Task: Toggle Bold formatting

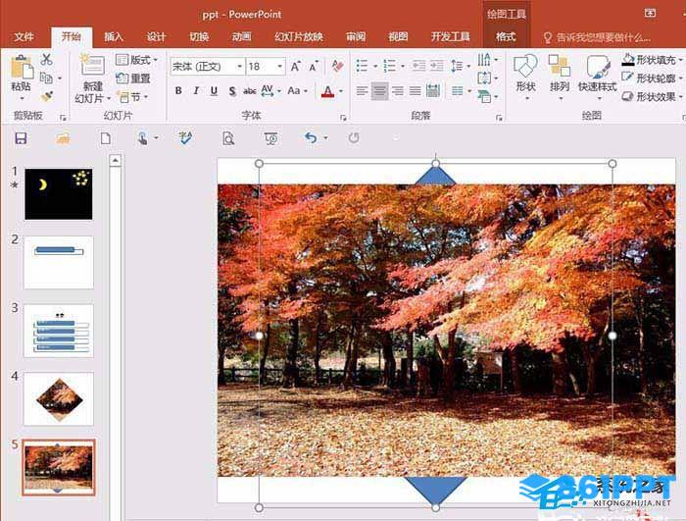Action: (178, 90)
